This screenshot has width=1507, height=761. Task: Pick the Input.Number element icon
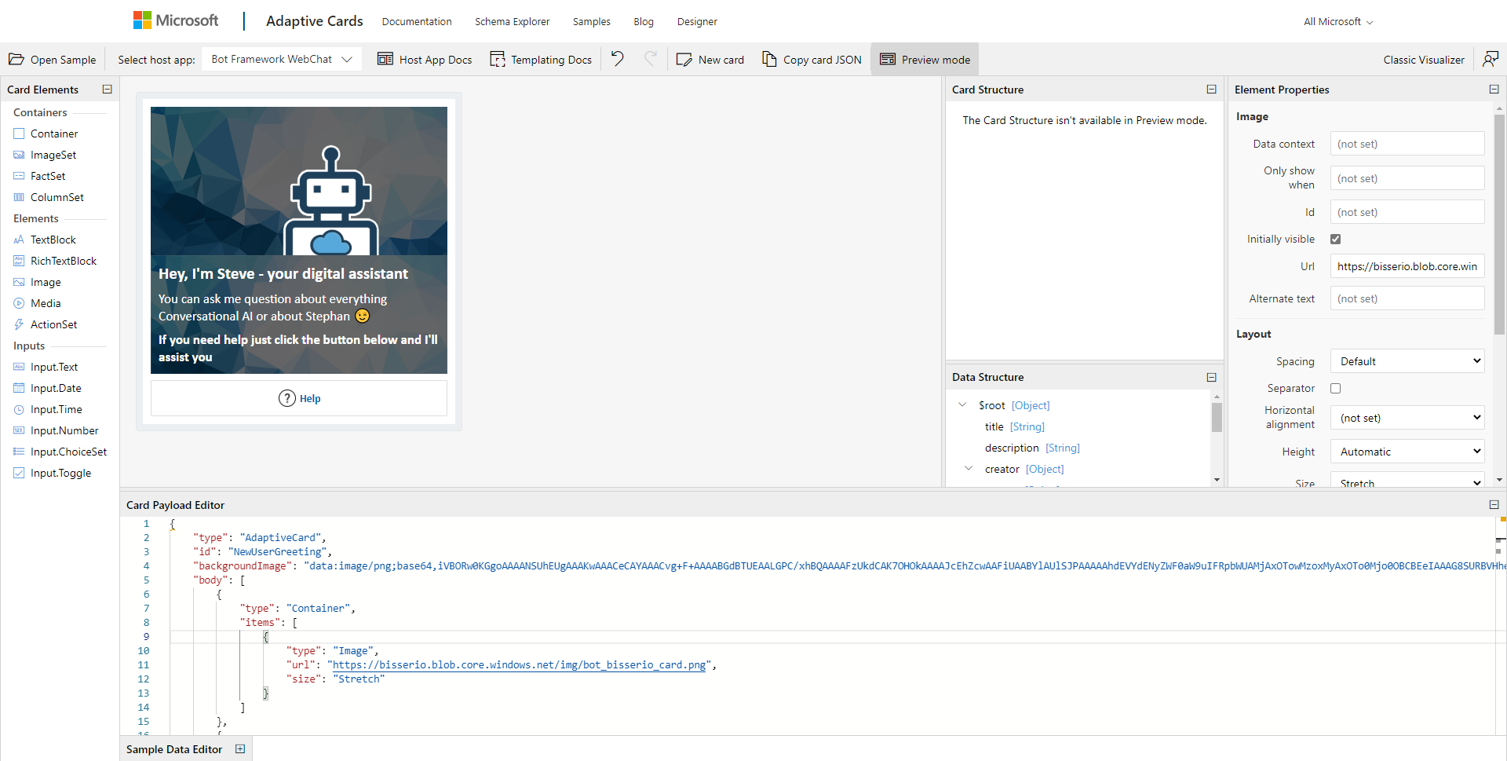[x=20, y=430]
